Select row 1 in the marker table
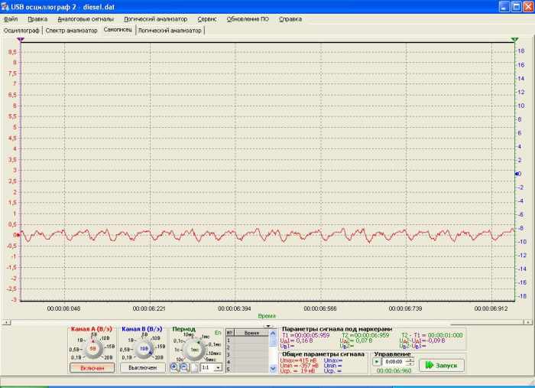The height and width of the screenshot is (388, 535). [x=248, y=341]
